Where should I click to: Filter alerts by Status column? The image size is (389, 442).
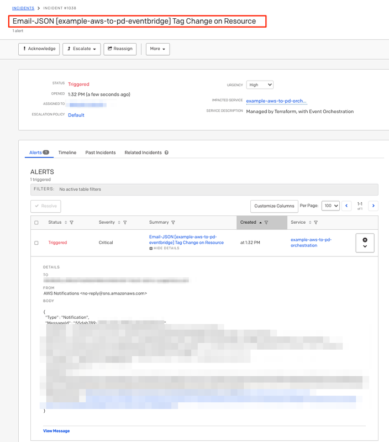click(72, 223)
